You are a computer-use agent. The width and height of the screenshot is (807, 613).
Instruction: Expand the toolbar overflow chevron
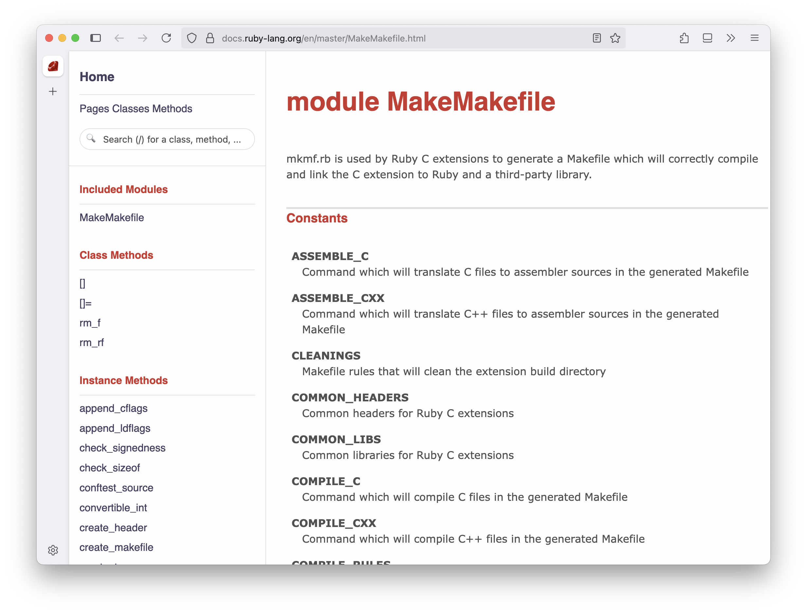(x=730, y=38)
